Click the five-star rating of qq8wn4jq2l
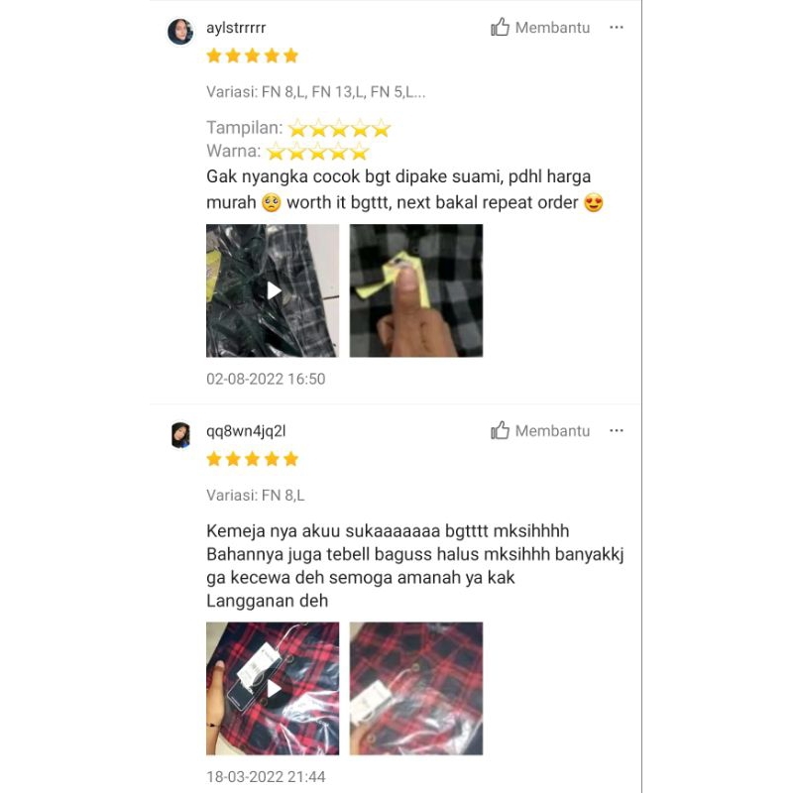 (253, 459)
